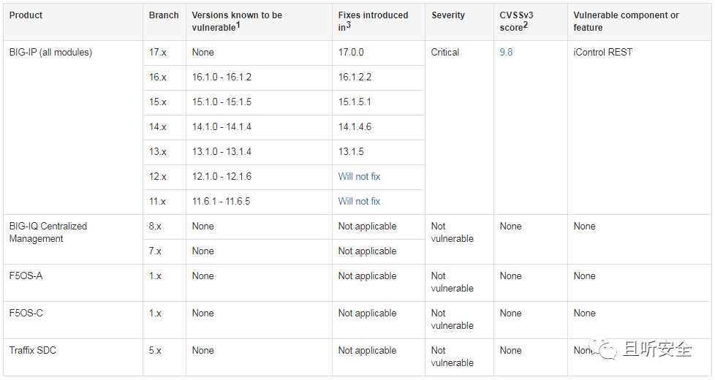Select the Traffix SDC product cell
Image resolution: width=715 pixels, height=380 pixels.
33,350
